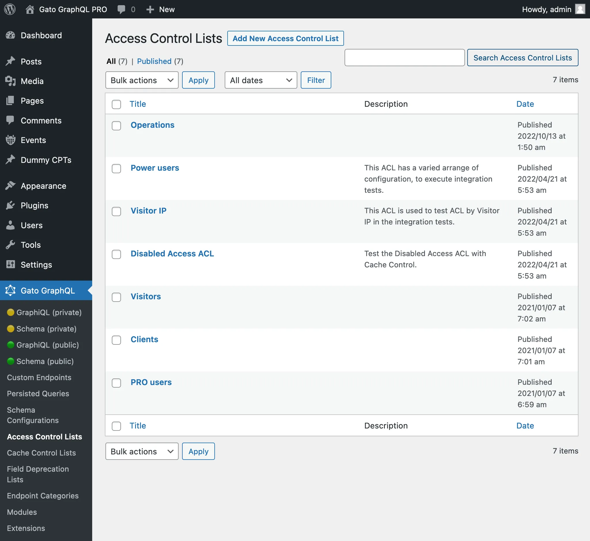
Task: Toggle the checkbox next to Operations
Action: coord(117,125)
